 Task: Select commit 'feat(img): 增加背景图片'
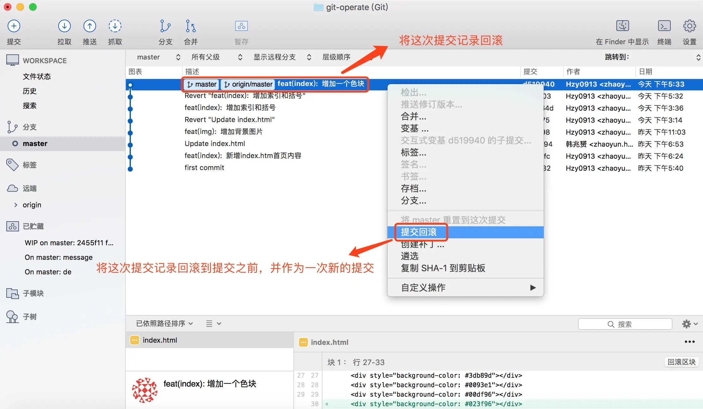point(224,132)
